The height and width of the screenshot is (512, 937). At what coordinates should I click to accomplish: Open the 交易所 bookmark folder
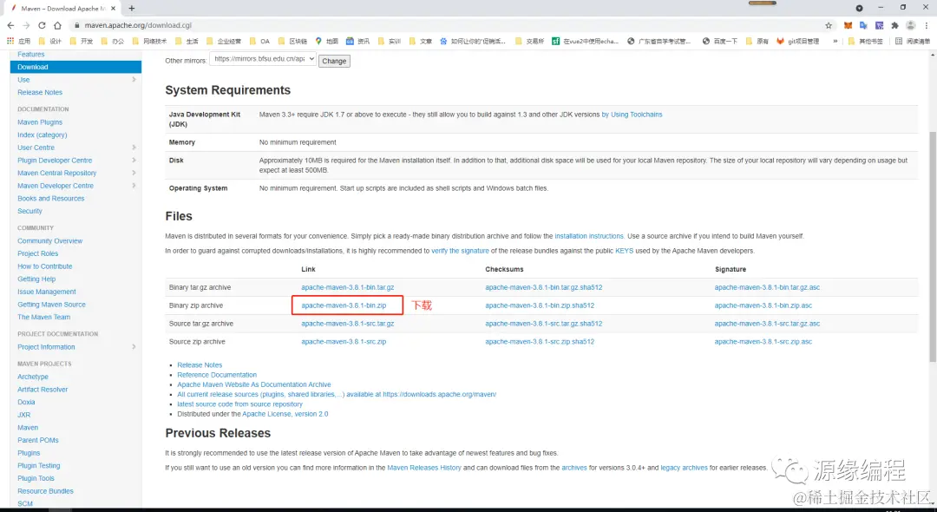529,42
